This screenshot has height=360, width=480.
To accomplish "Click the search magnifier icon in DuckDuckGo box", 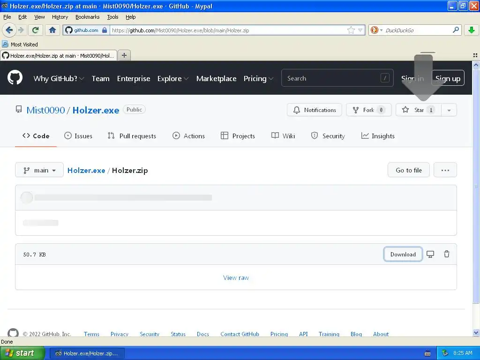I will [456, 30].
